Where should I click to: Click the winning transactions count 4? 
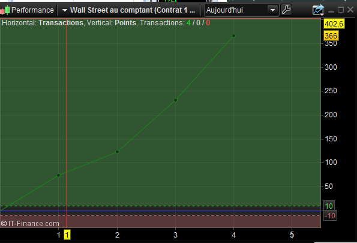(x=188, y=23)
